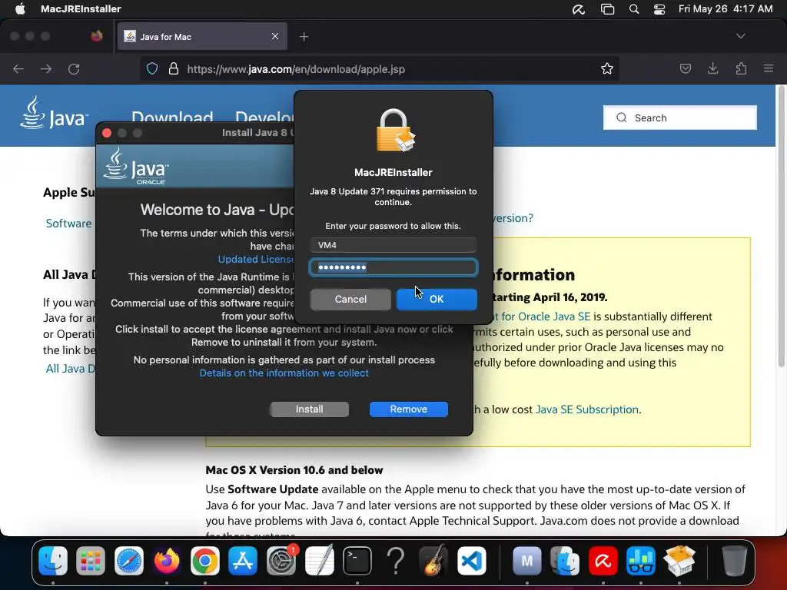This screenshot has width=787, height=590.
Task: Switch to Firefox in the Dock
Action: (167, 560)
